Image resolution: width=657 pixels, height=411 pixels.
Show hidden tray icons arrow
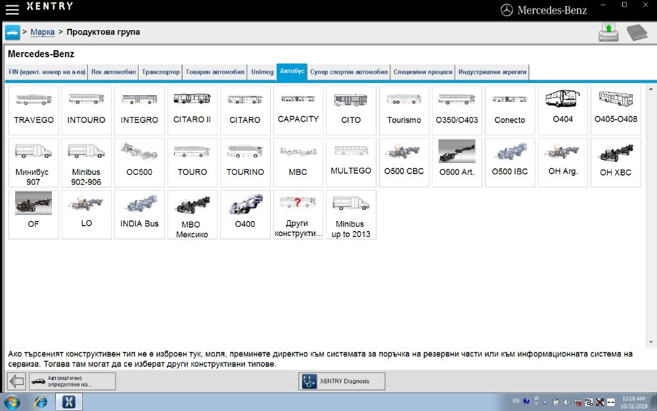[x=545, y=402]
